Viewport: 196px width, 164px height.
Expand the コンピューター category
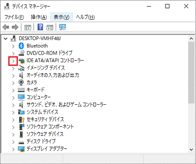[14, 98]
